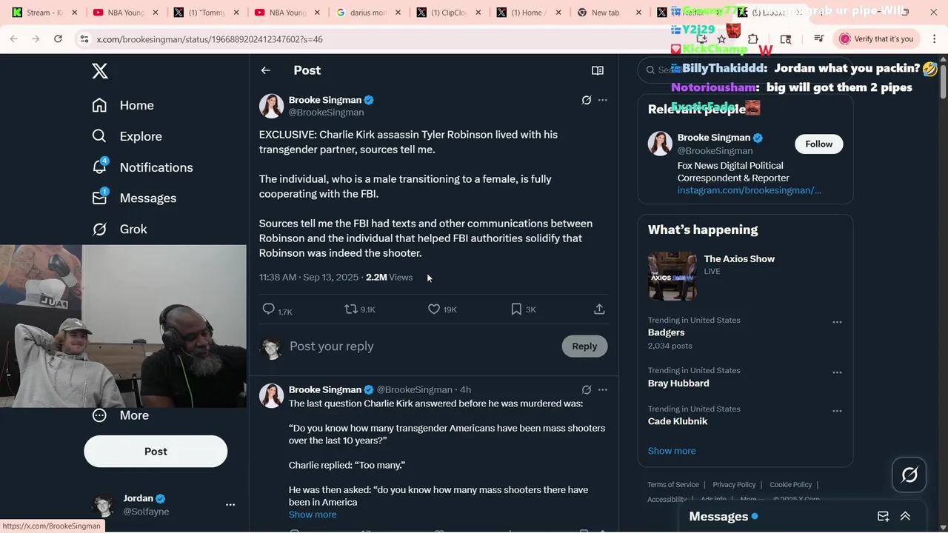Viewport: 948px width, 533px height.
Task: Click the X logo in the sidebar
Action: 100,71
